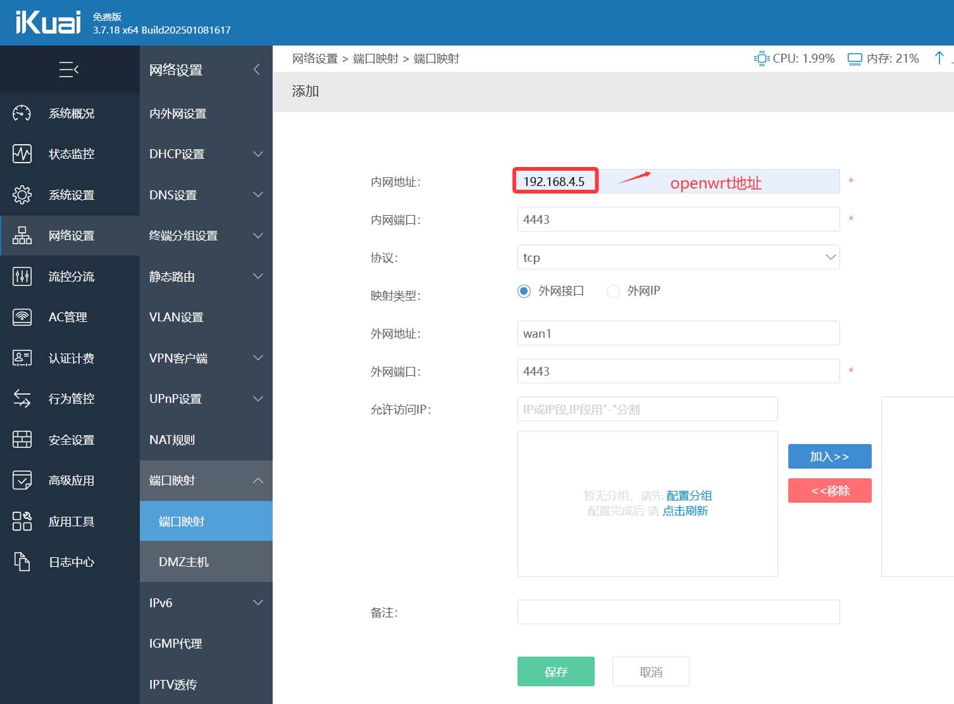This screenshot has width=954, height=704.
Task: Click the System Overview dashboard icon
Action: [x=22, y=113]
